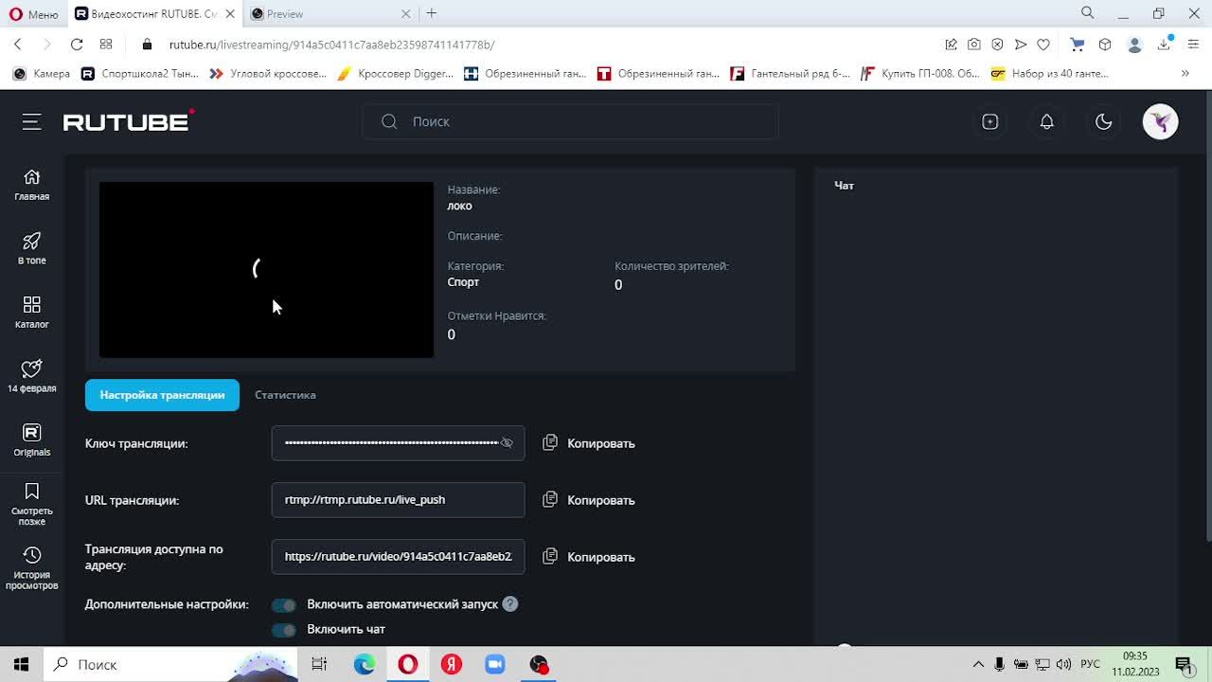Open Каталог in sidebar

31,312
